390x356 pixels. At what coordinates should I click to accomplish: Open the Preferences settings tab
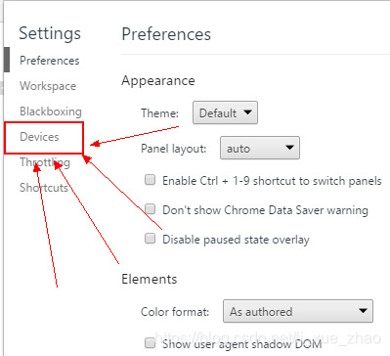(x=49, y=61)
